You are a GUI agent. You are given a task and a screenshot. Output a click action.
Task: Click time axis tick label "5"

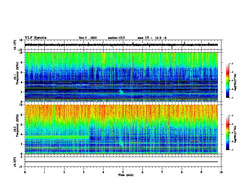[123, 172]
